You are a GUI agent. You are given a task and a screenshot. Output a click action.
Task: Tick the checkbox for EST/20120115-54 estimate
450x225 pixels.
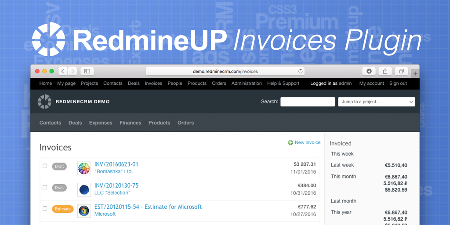point(45,208)
